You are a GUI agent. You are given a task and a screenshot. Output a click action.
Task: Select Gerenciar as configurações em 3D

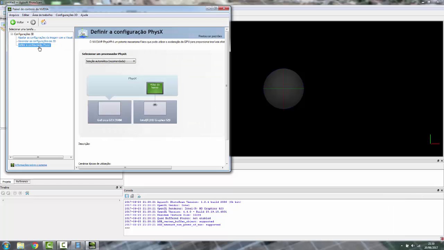coord(37,41)
